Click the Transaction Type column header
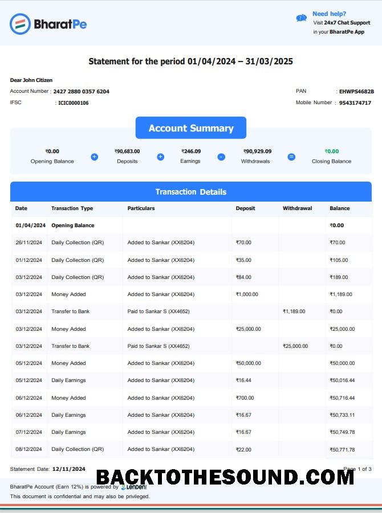 (x=72, y=208)
